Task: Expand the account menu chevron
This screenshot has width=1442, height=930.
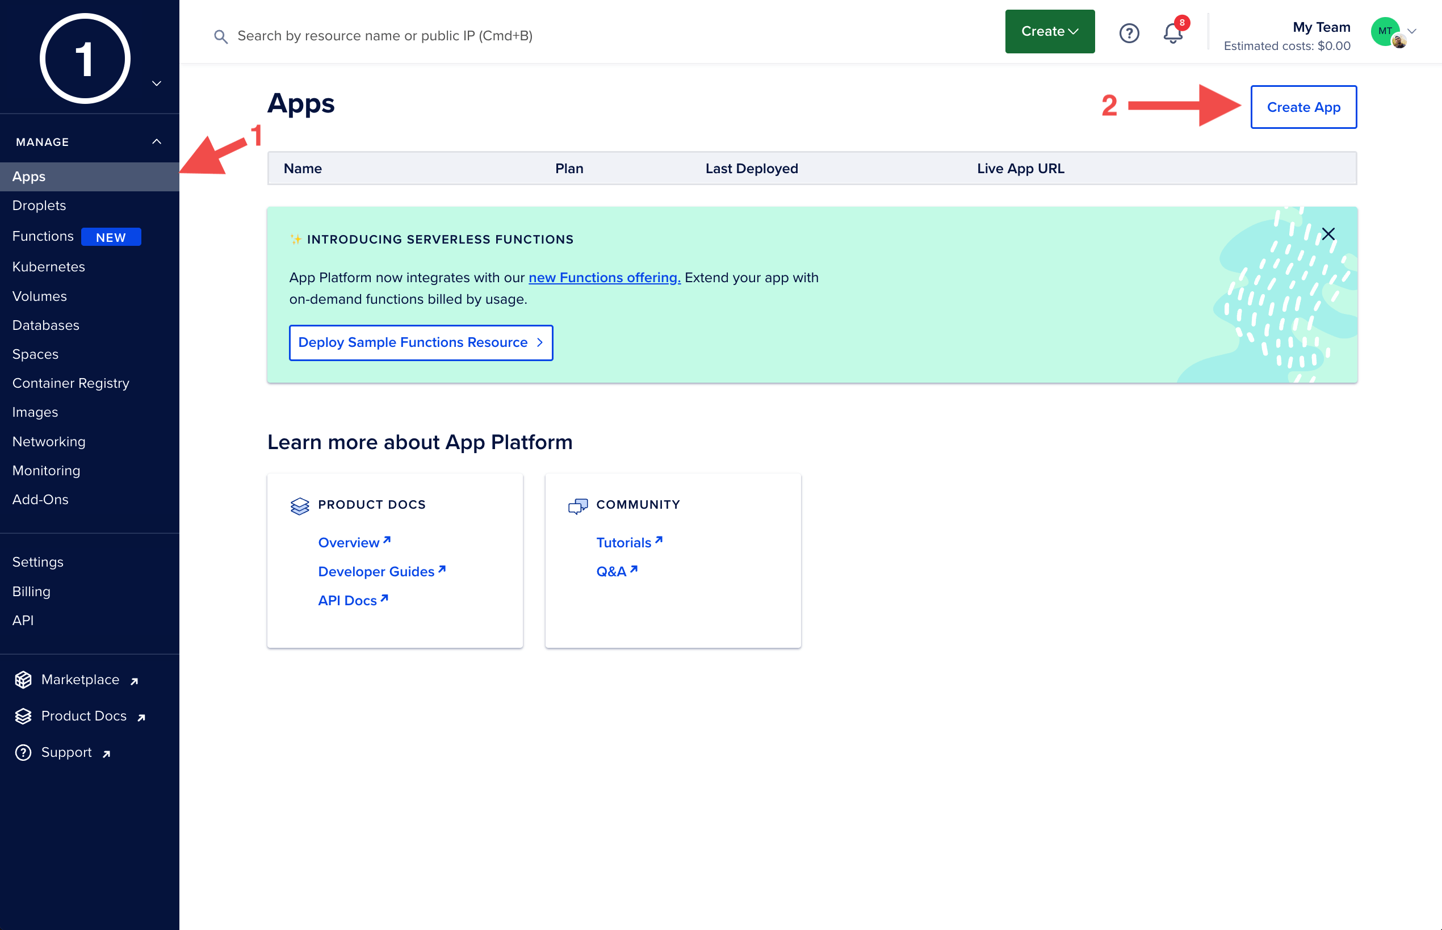Action: click(1411, 31)
